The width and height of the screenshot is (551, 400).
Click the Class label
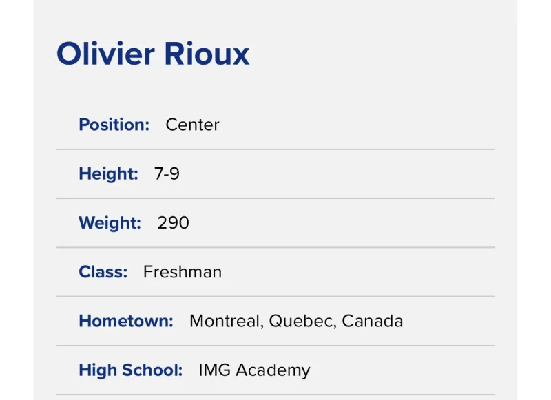coord(103,272)
